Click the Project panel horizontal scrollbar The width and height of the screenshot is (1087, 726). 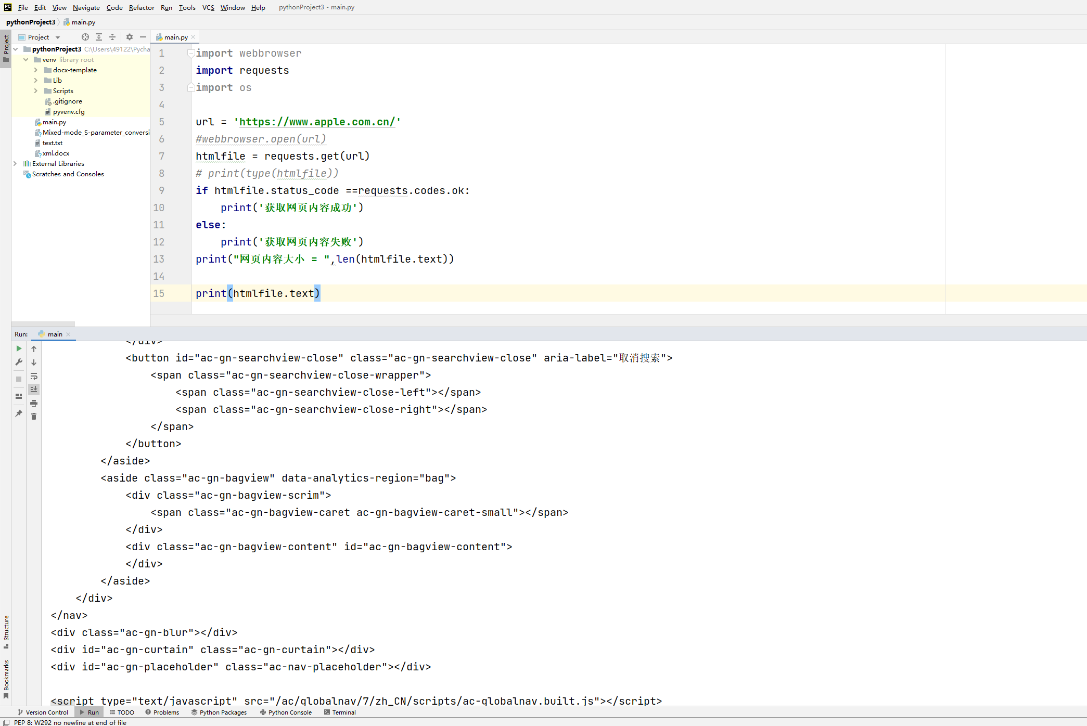[44, 323]
